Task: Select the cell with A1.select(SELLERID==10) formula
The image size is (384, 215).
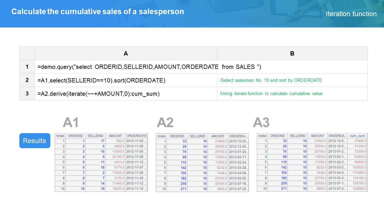Action: point(126,80)
